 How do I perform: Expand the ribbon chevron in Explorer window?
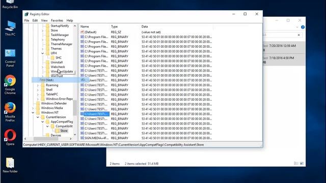click(297, 27)
